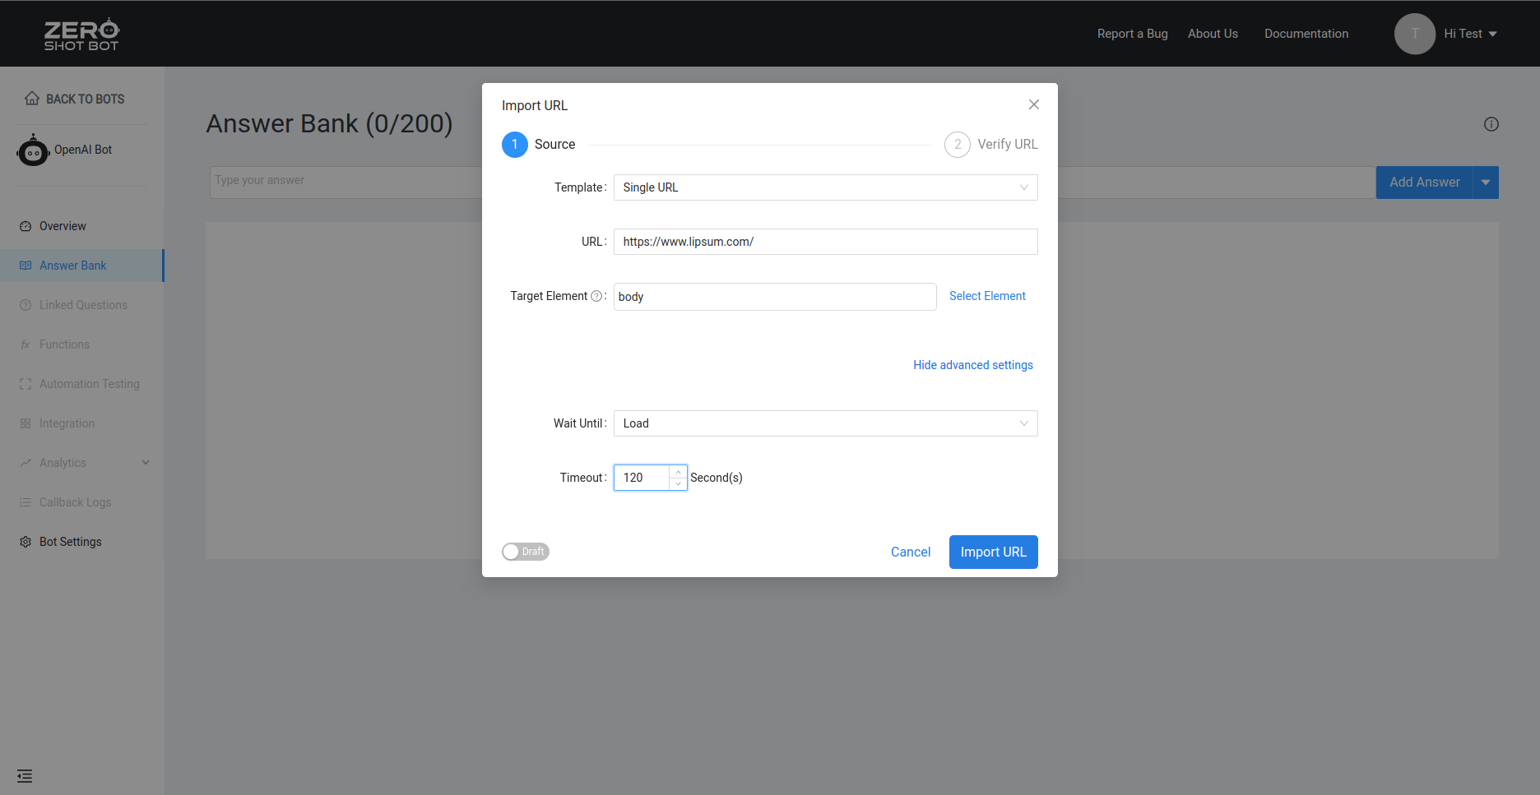This screenshot has height=795, width=1540.
Task: Navigate to the Integration section
Action: [x=67, y=423]
